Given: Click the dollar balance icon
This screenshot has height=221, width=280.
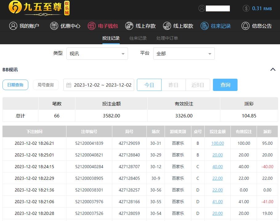Looking at the screenshot, I should click(x=246, y=8).
